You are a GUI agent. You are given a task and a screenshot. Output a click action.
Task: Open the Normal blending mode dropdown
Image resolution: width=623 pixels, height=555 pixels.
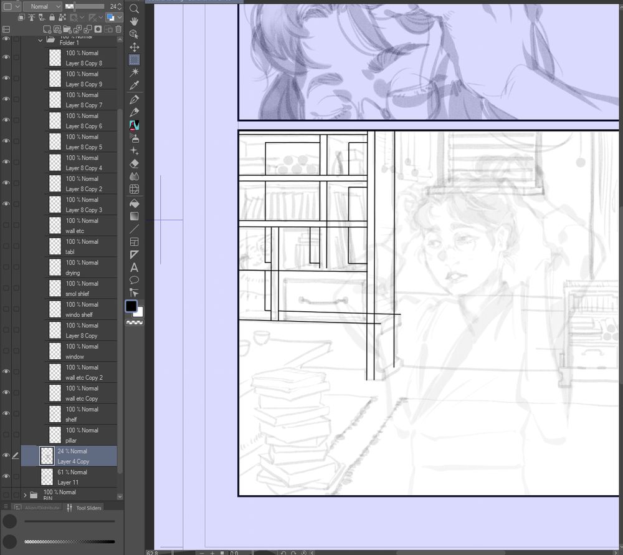tap(42, 6)
